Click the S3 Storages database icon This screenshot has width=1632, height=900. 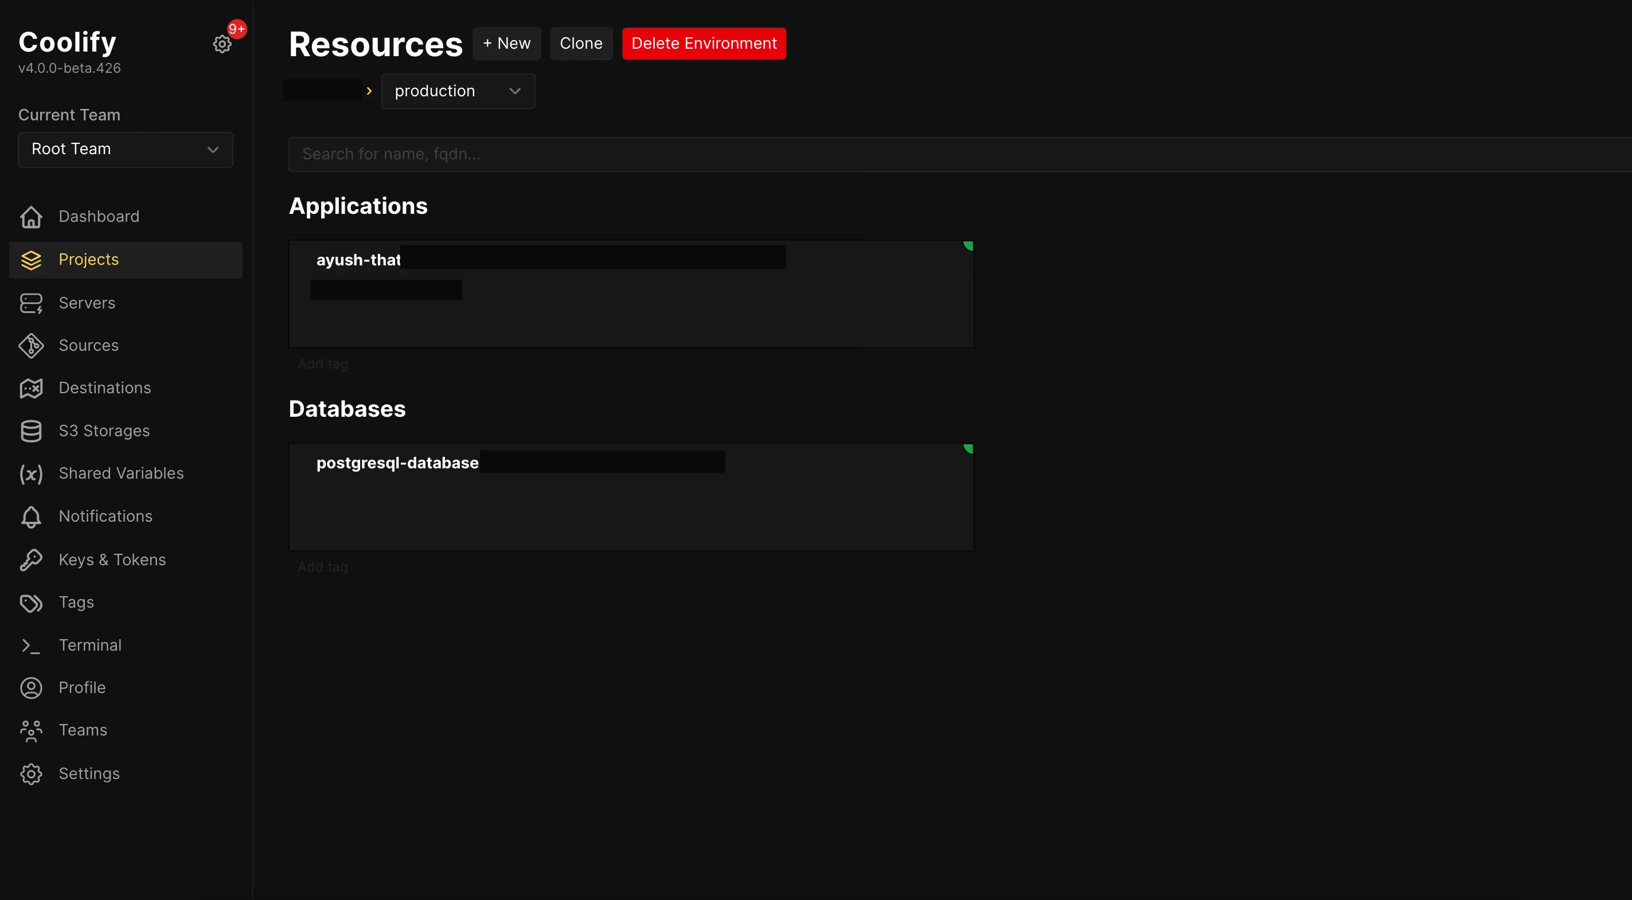point(30,431)
